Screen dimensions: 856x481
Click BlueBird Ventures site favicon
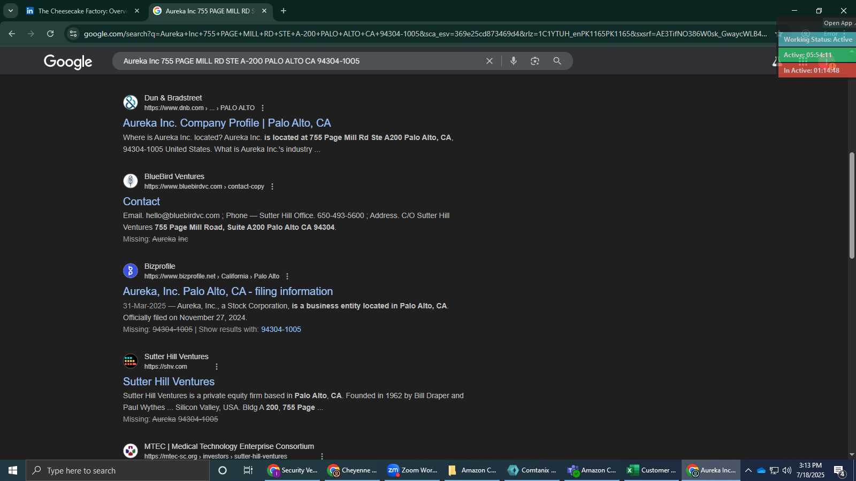click(131, 181)
